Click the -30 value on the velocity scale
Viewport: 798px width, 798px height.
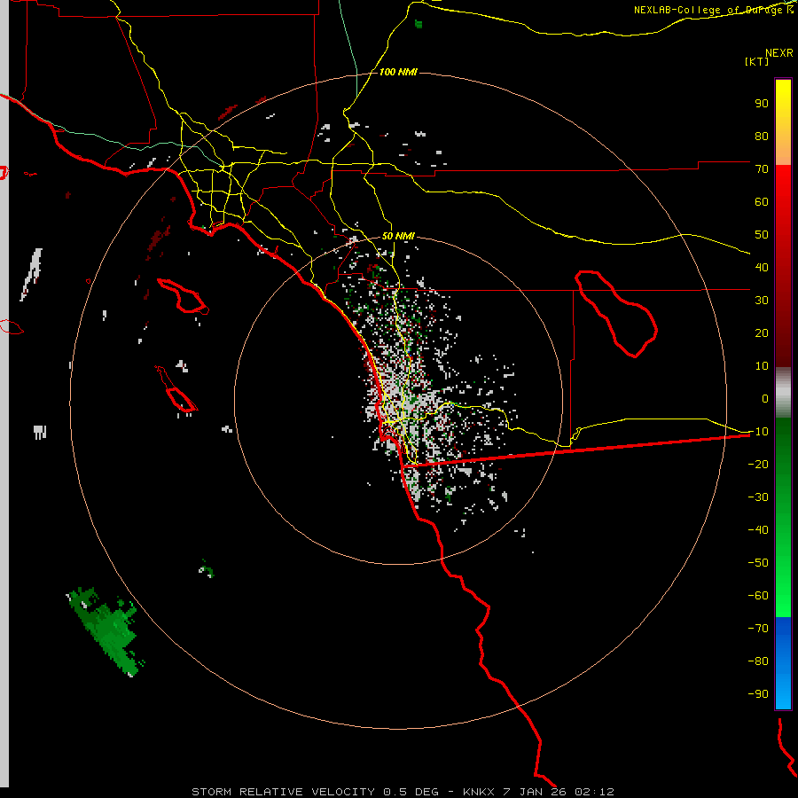tap(758, 497)
